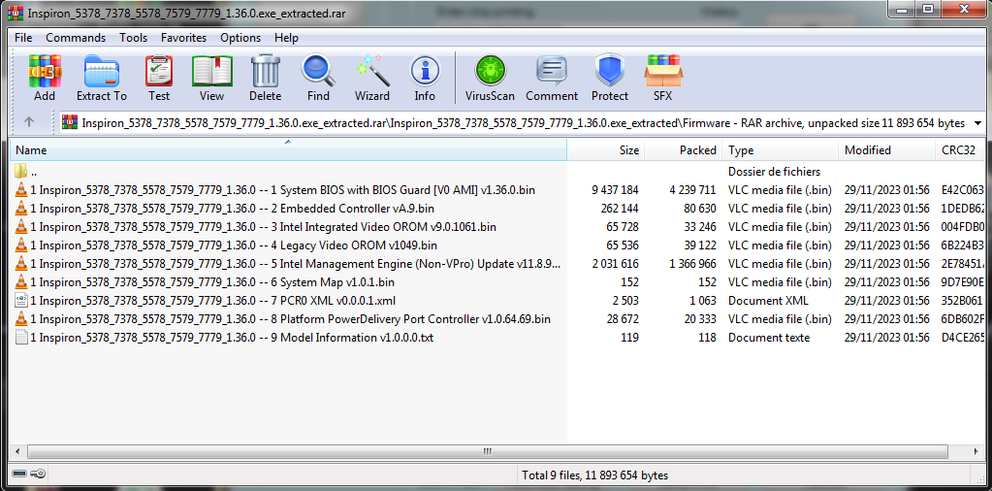Sort the list by Type column

[781, 150]
